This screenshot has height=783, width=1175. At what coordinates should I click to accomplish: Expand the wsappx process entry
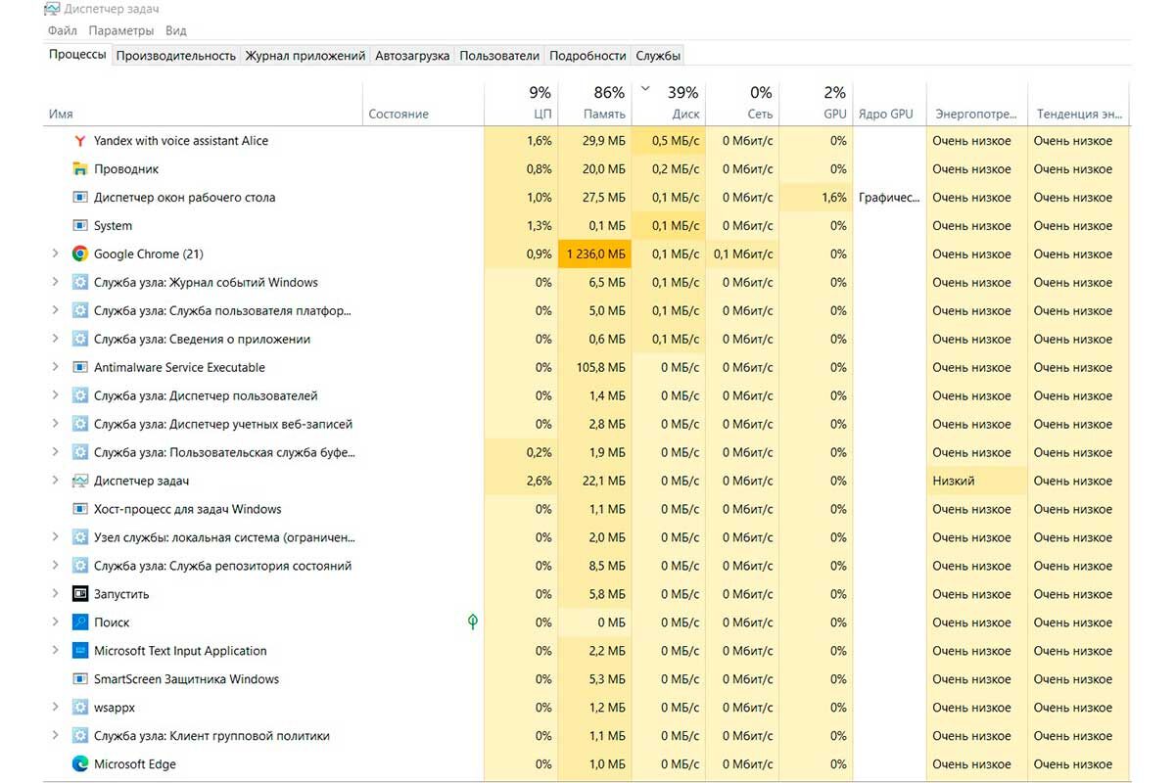pos(56,707)
